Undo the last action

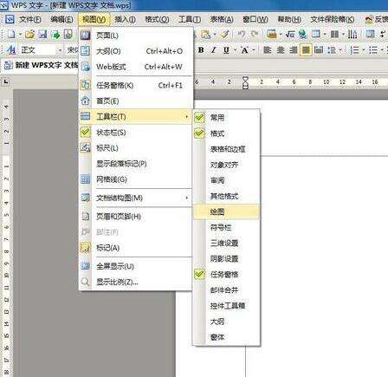point(242,35)
